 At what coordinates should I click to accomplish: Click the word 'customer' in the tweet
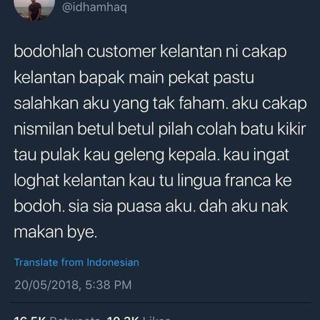pyautogui.click(x=122, y=52)
